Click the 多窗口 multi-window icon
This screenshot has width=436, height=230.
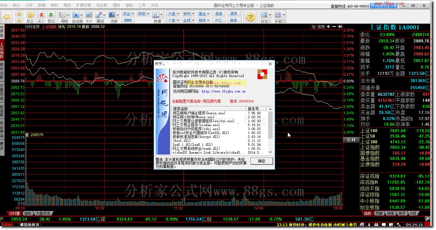278,15
